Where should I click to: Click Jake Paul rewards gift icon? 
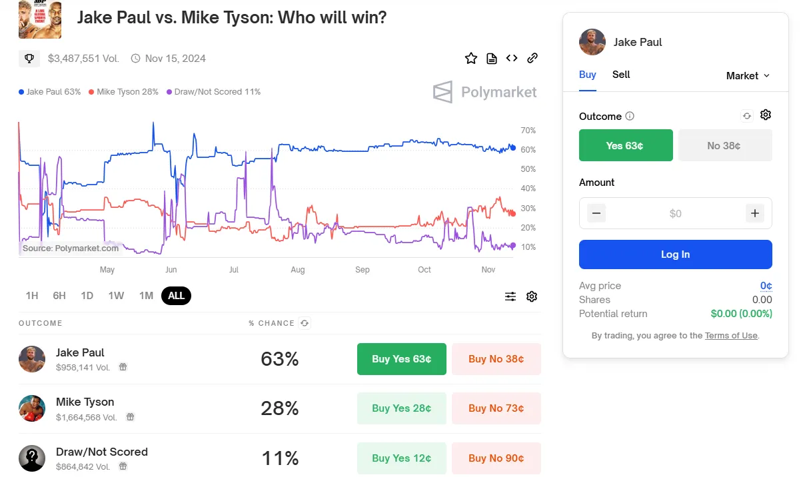[123, 367]
